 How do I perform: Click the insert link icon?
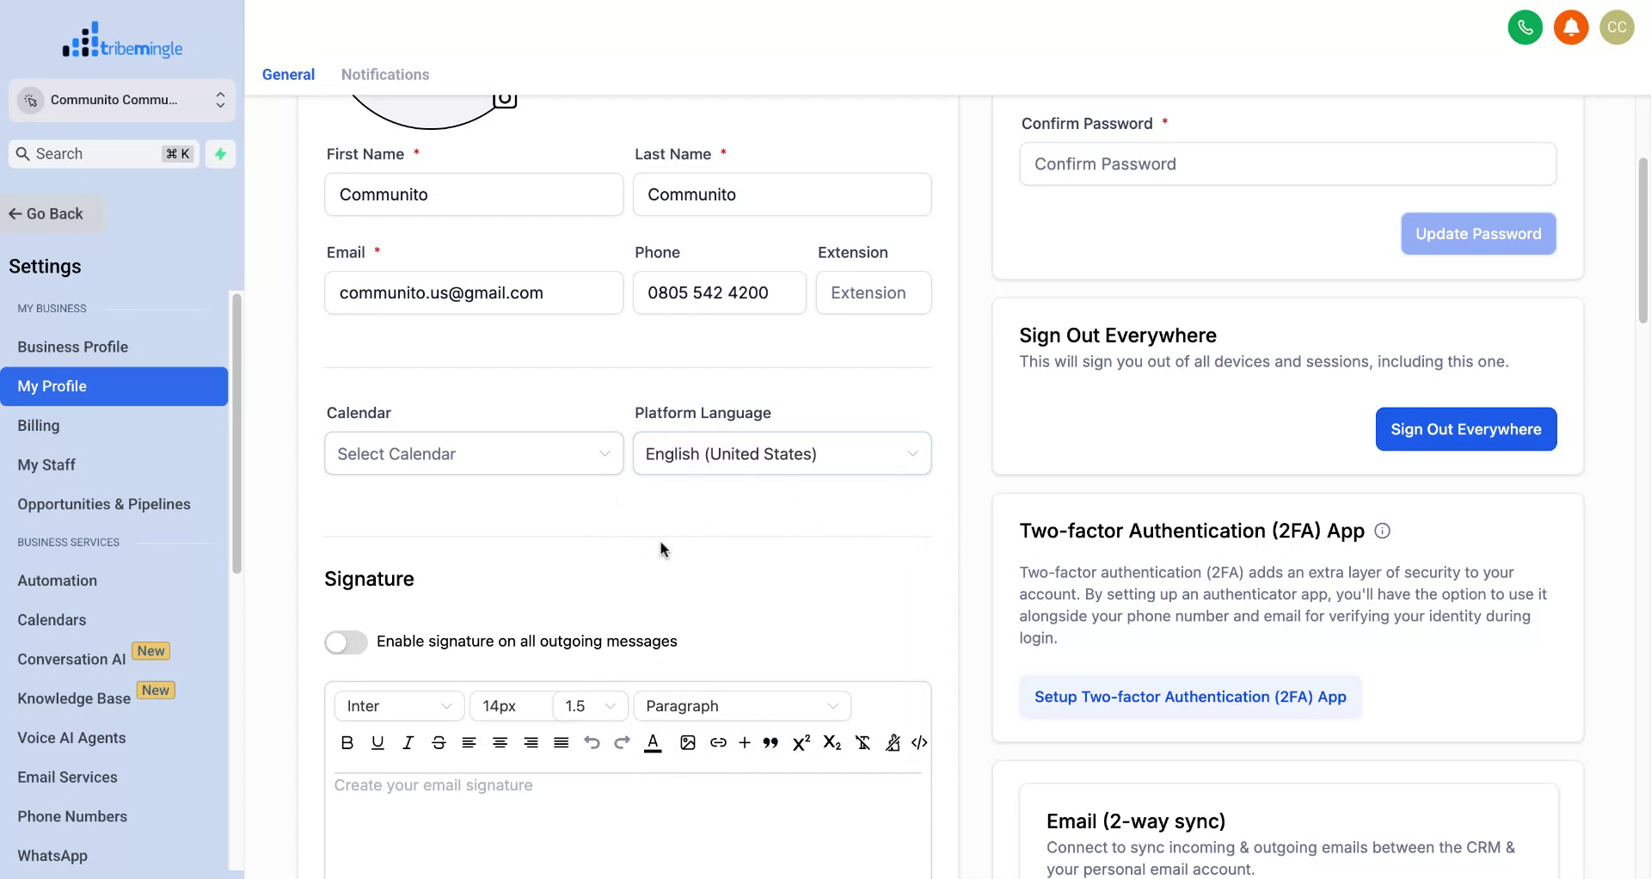(x=718, y=742)
